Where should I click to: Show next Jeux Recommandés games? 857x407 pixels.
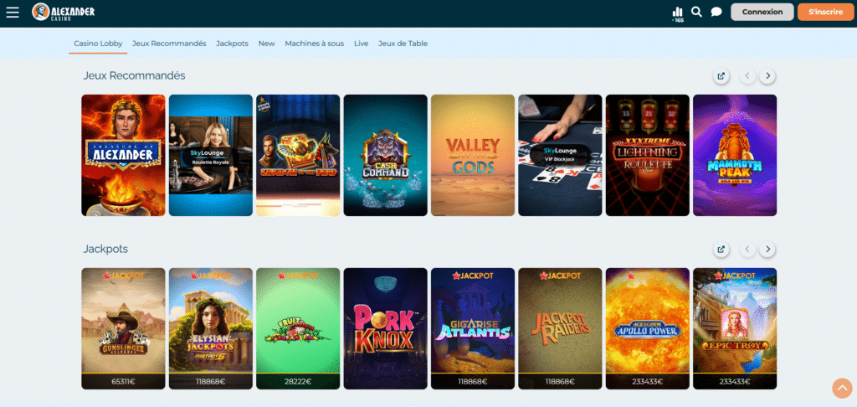pos(768,76)
